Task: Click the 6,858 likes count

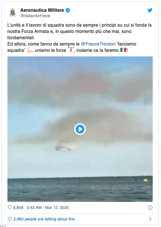Action: coord(18,208)
